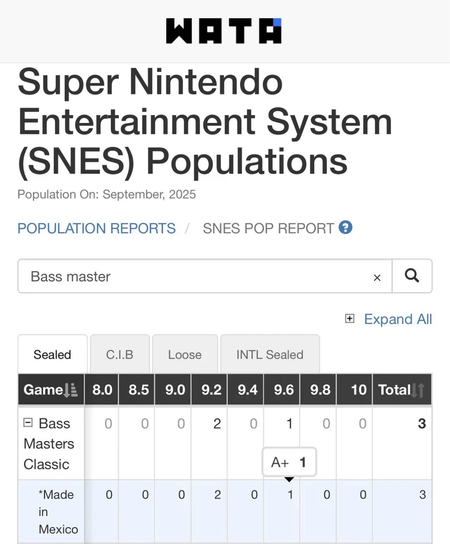Switch to the Loose tab

184,355
